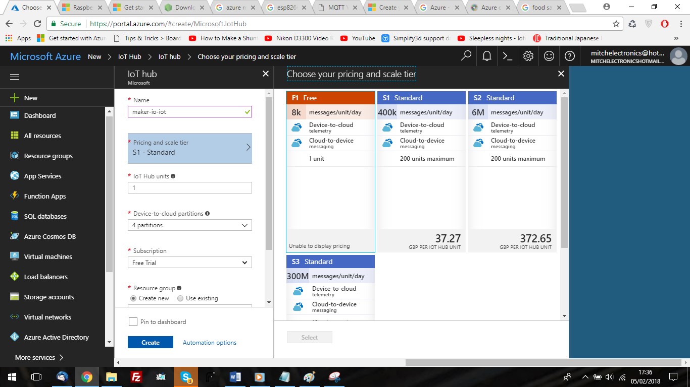
Task: Click the IoT Hub breadcrumb item
Action: 129,56
